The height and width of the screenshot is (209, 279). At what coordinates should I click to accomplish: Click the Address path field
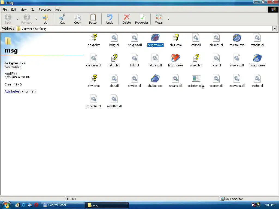pyautogui.click(x=144, y=29)
